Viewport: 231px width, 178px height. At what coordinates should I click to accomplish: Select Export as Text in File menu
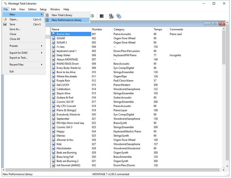(x=18, y=58)
